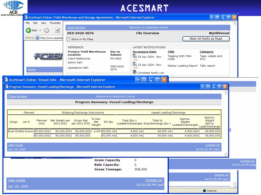Click left-right arrows button in Vessel Info titlebar
This screenshot has height=195, width=261.
pyautogui.click(x=138, y=80)
